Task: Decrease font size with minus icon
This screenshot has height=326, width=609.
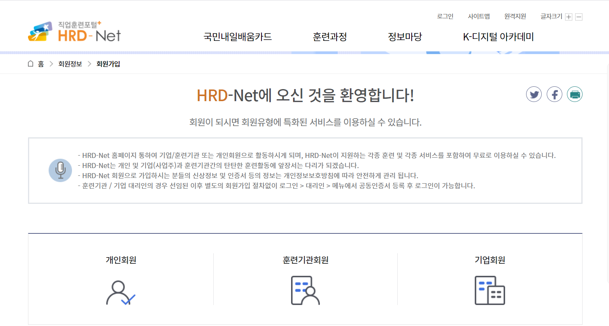Action: pyautogui.click(x=579, y=17)
